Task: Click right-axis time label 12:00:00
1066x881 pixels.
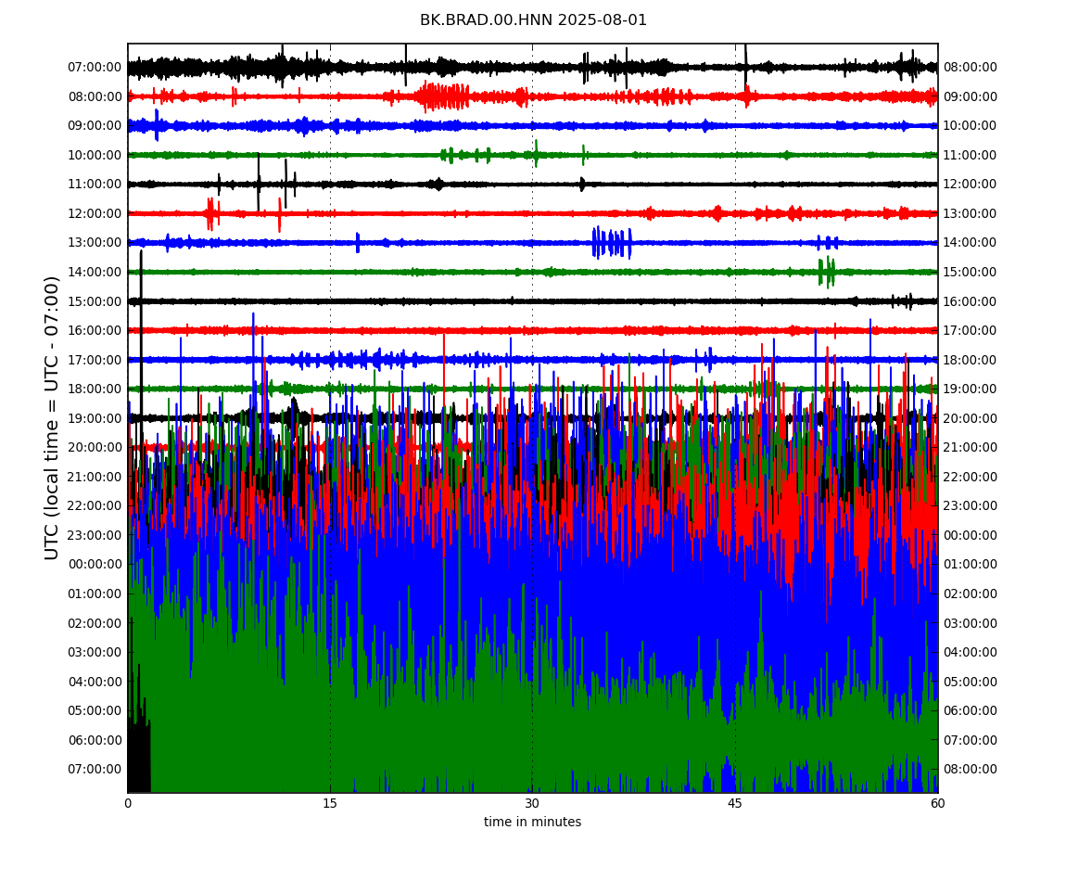Action: coord(971,185)
